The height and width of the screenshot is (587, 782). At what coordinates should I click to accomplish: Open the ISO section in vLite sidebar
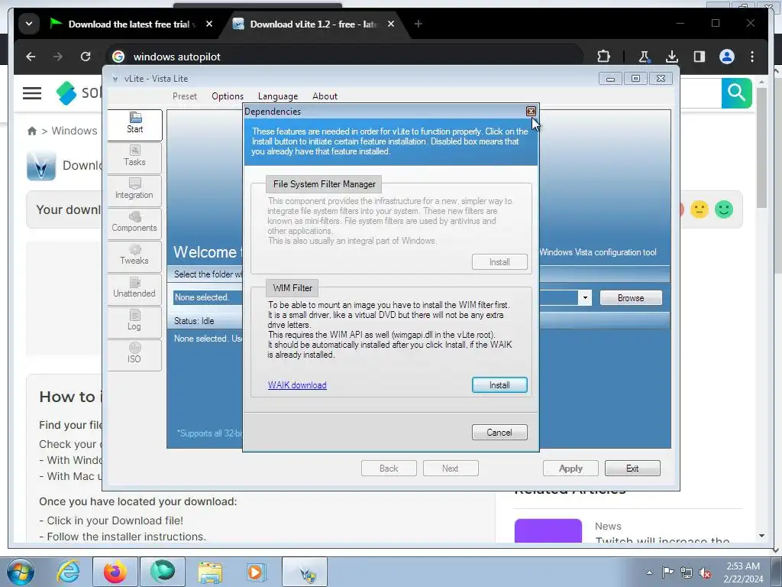click(x=134, y=355)
